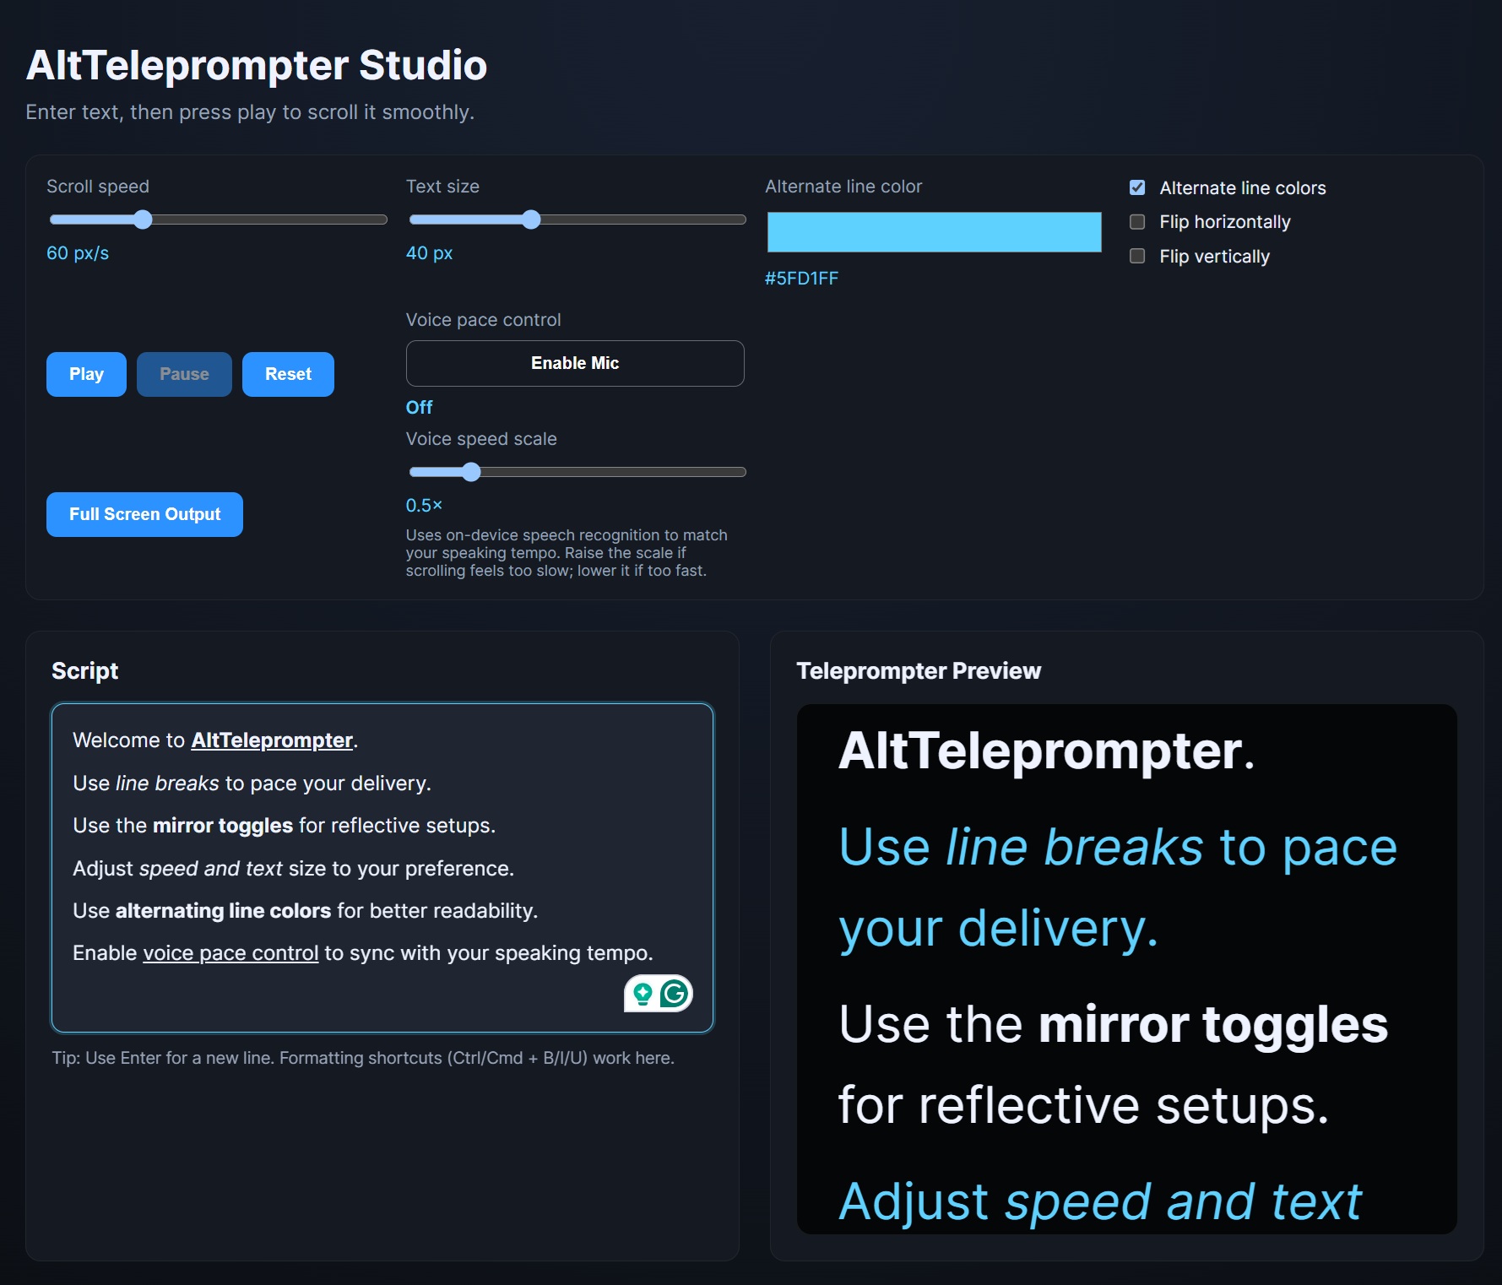Uncheck Alternate line colors checkbox

[1137, 187]
